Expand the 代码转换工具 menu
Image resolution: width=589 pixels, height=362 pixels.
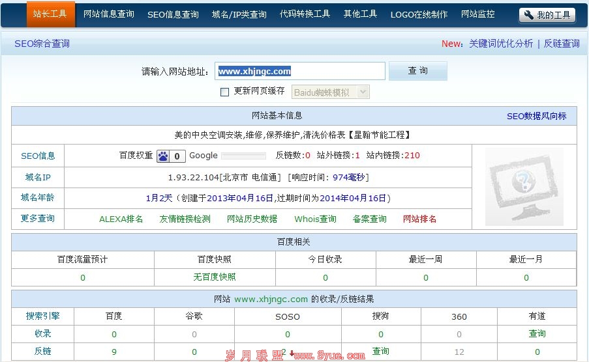tap(305, 14)
